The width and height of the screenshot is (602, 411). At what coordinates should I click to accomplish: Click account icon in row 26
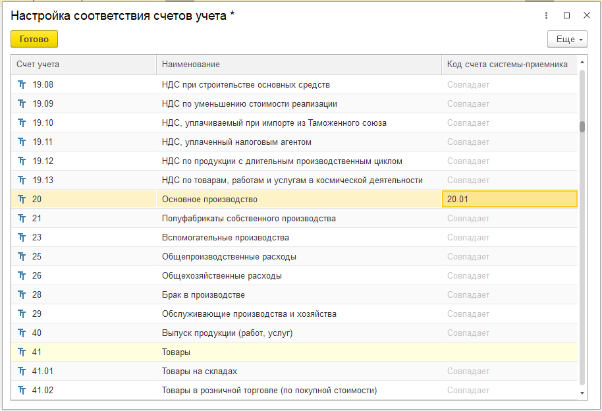point(22,276)
